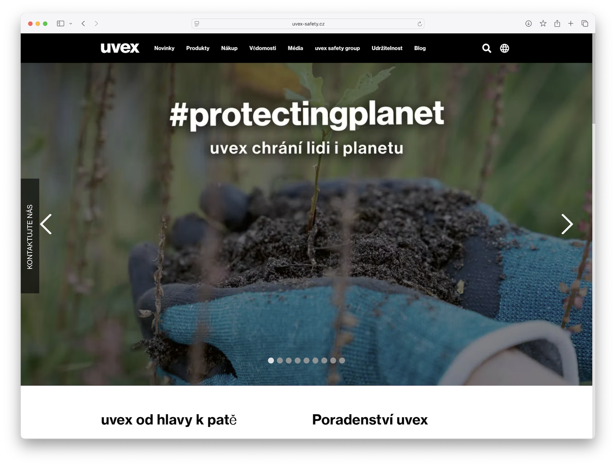
Task: Toggle the Safari sidebar icon
Action: (x=60, y=23)
